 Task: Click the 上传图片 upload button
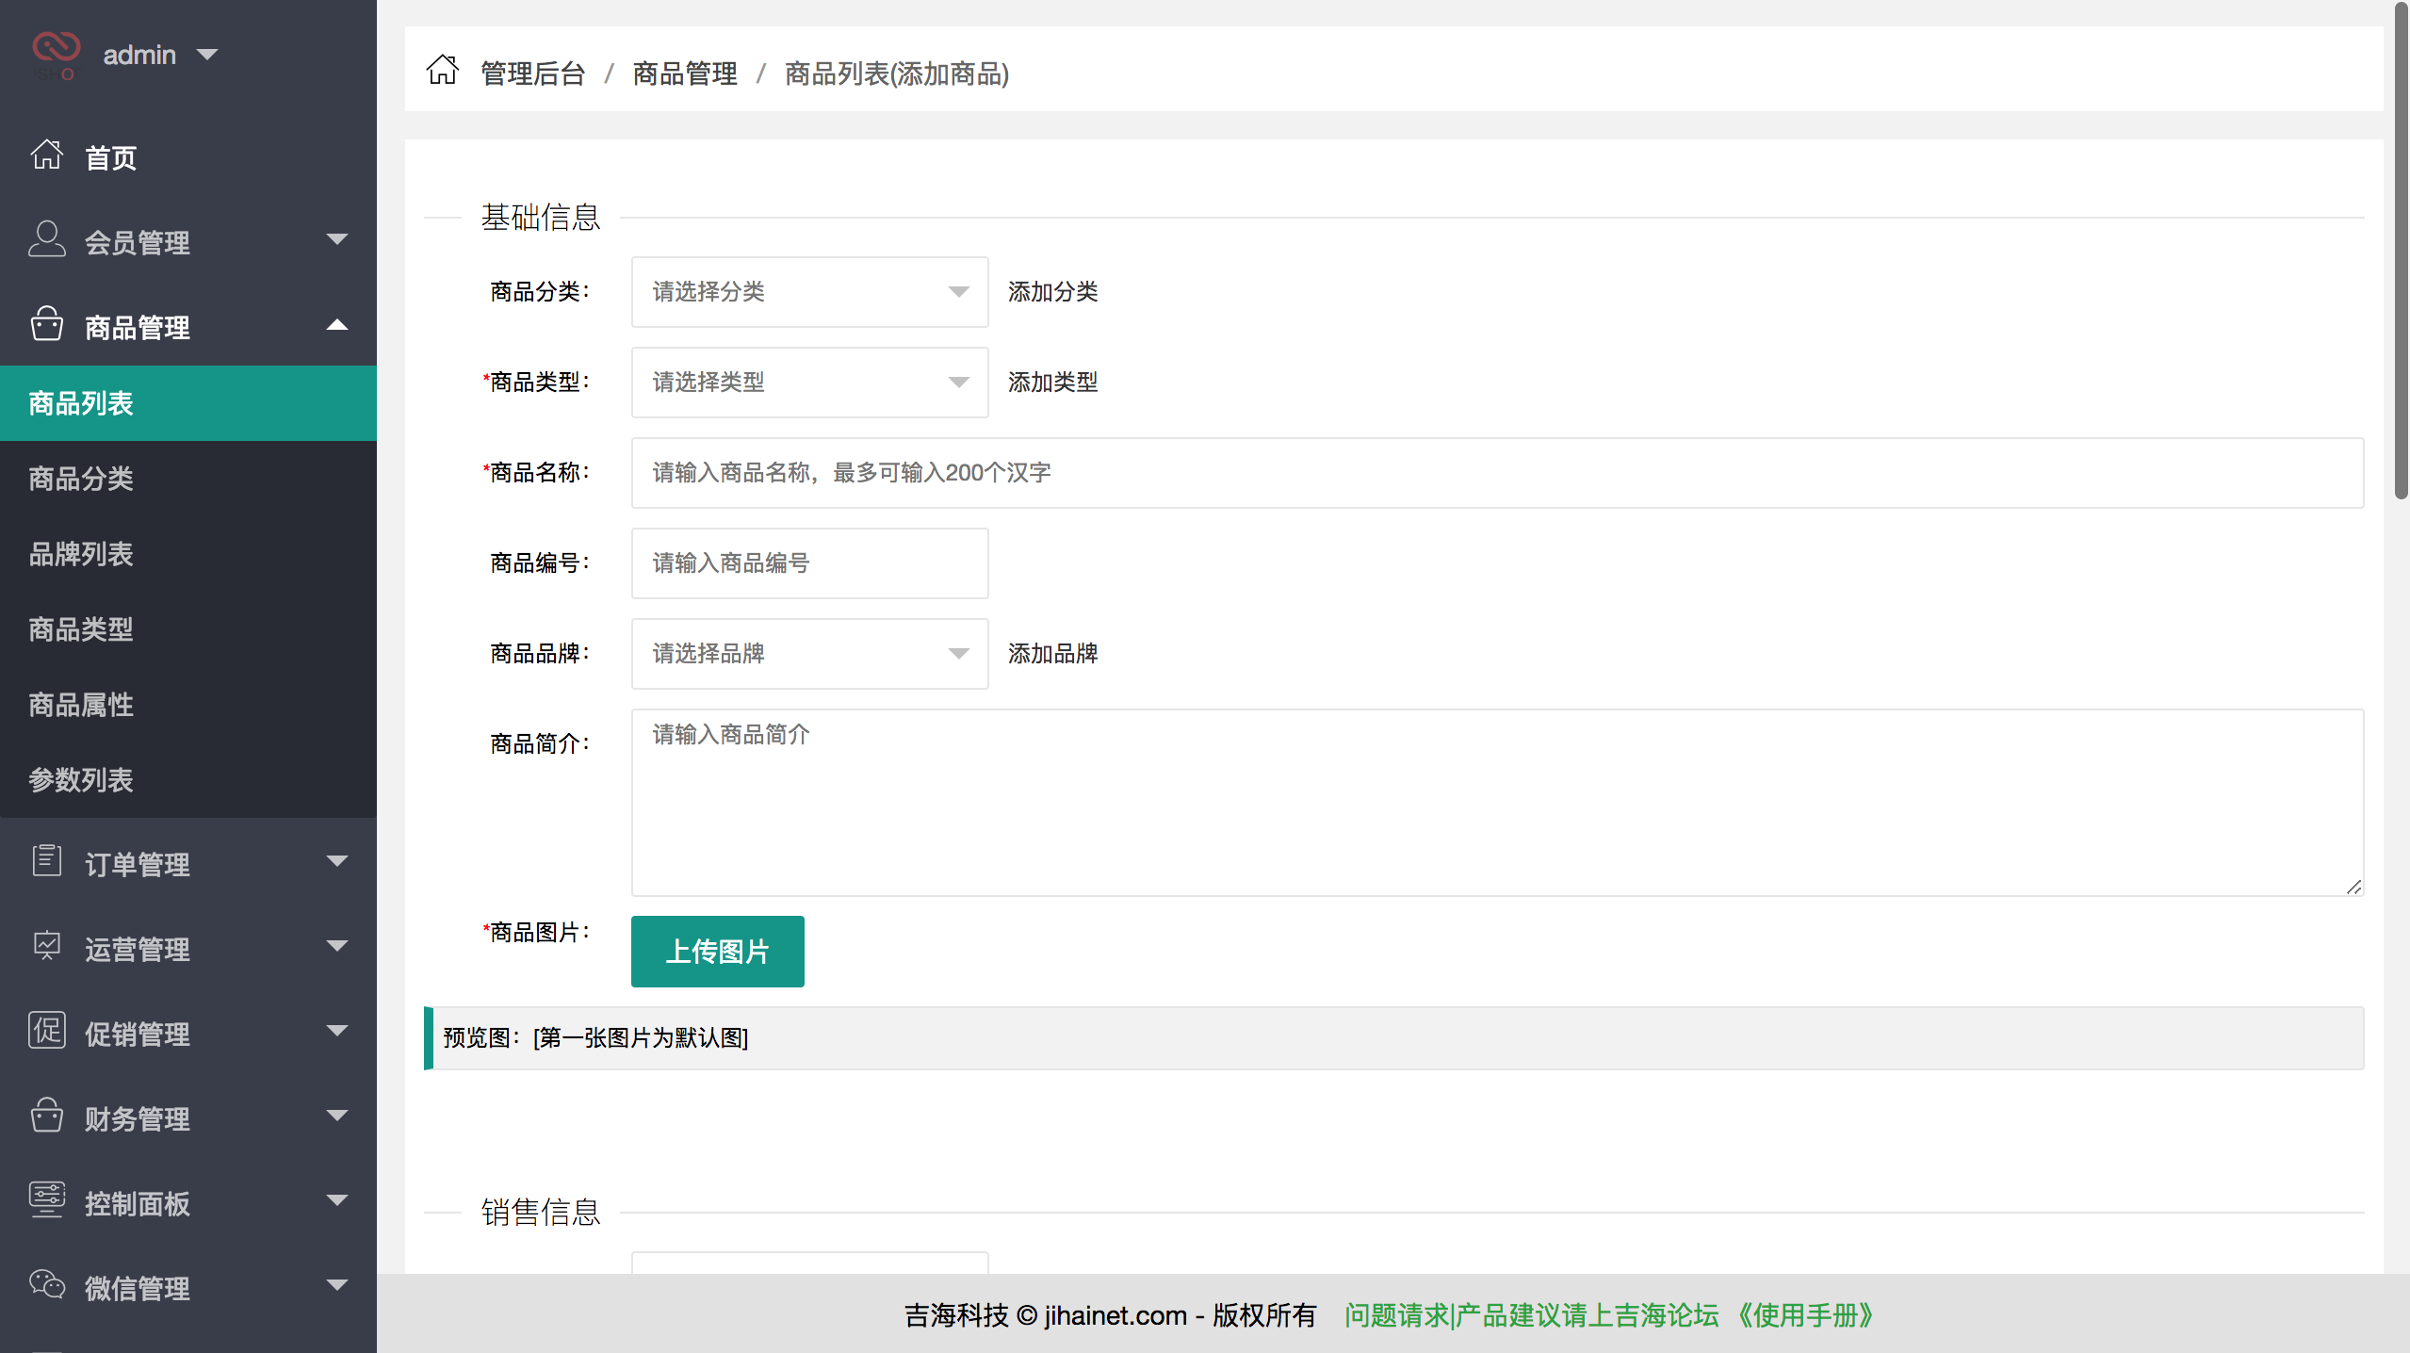(717, 951)
